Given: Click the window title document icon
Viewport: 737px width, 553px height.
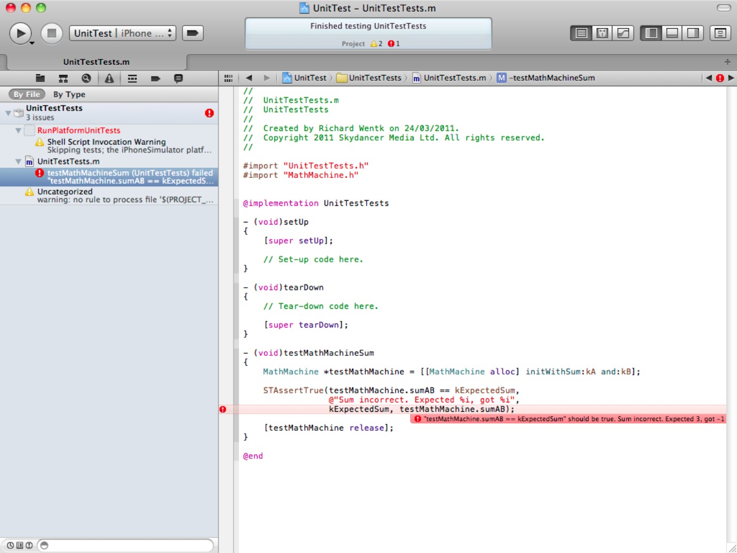Looking at the screenshot, I should coord(305,8).
